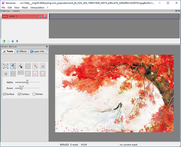Open the brush size number dropdown

[21, 73]
